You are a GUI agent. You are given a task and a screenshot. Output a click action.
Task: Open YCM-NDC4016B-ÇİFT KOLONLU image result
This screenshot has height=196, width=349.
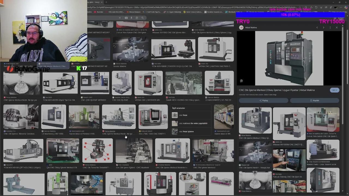(x=23, y=151)
